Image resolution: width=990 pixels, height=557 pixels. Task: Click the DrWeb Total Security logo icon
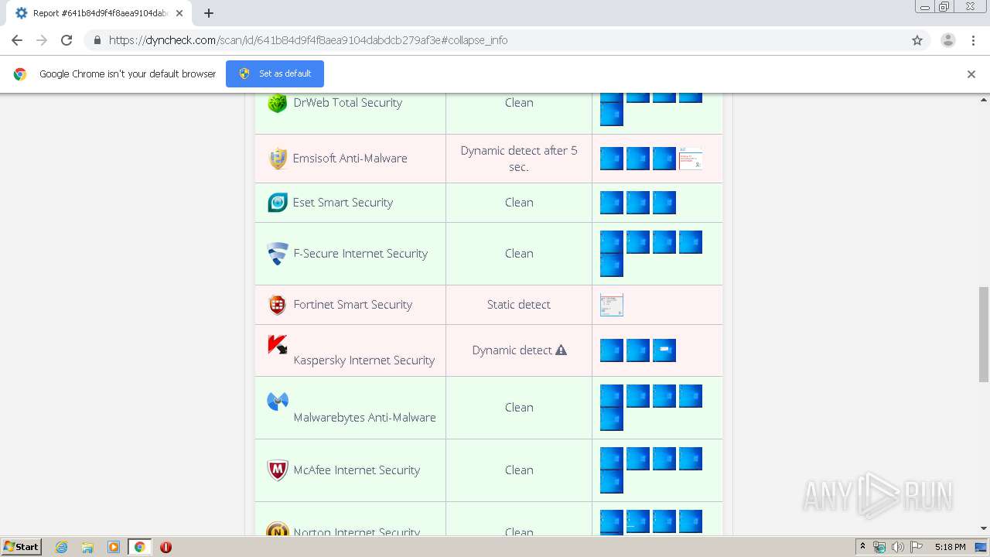pyautogui.click(x=277, y=103)
